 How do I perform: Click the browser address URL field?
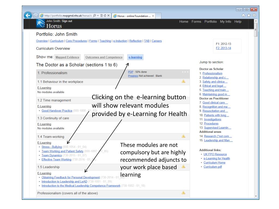[x=68, y=16]
